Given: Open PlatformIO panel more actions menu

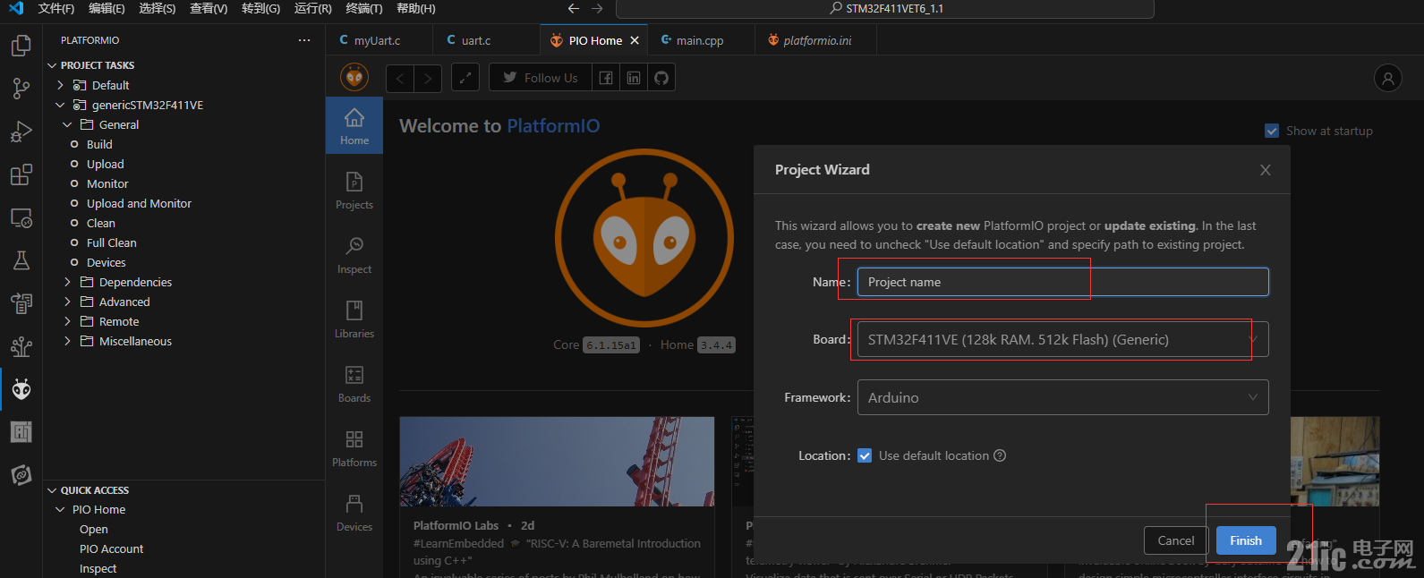Looking at the screenshot, I should tap(304, 40).
